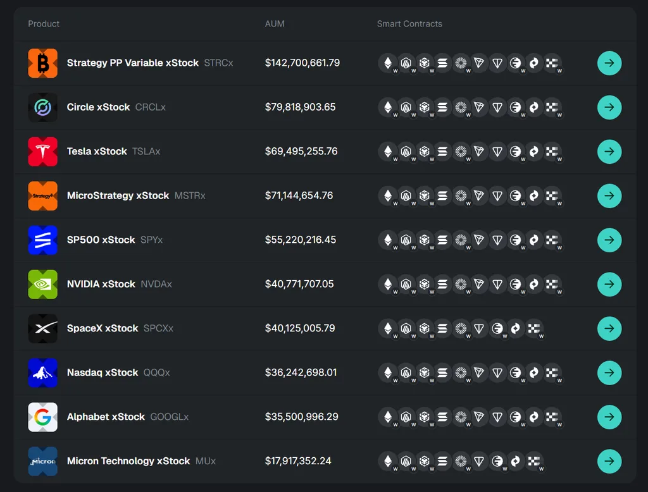Click the arrow button for Nasdaq xStock

click(x=609, y=372)
